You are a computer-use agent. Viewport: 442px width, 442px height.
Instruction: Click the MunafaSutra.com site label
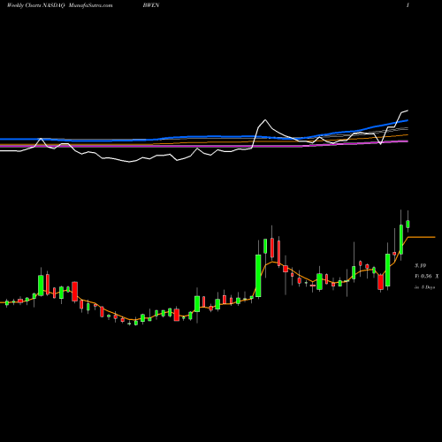pyautogui.click(x=90, y=5)
